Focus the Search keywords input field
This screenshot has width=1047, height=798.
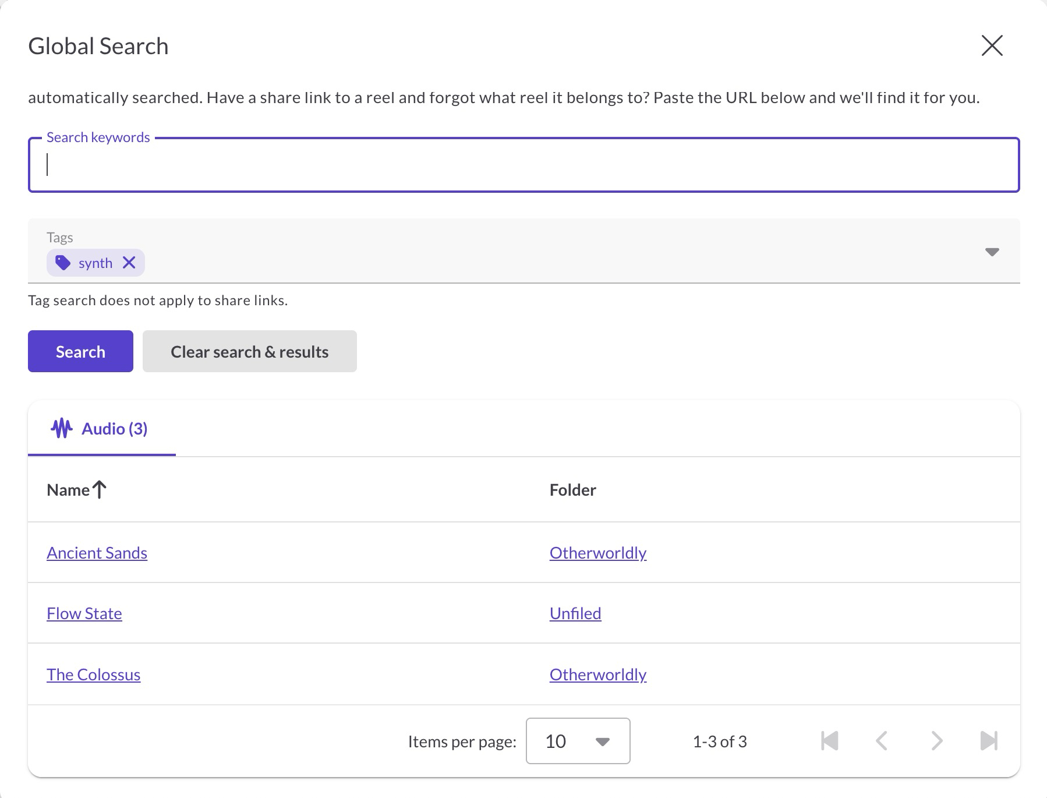click(523, 165)
